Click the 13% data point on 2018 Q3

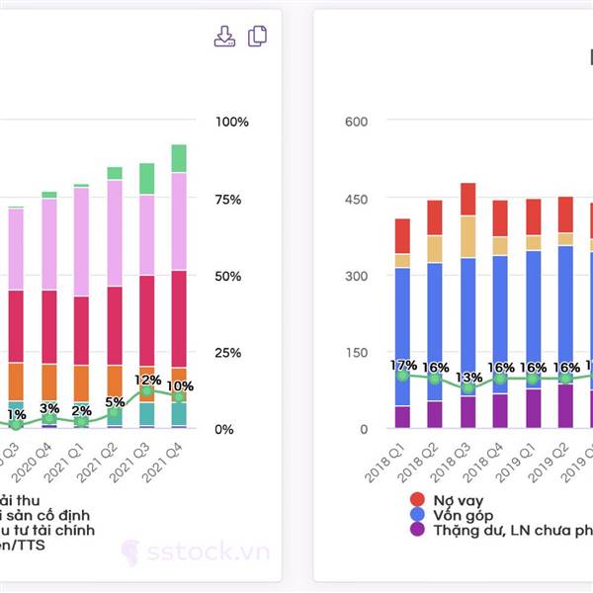pos(468,388)
